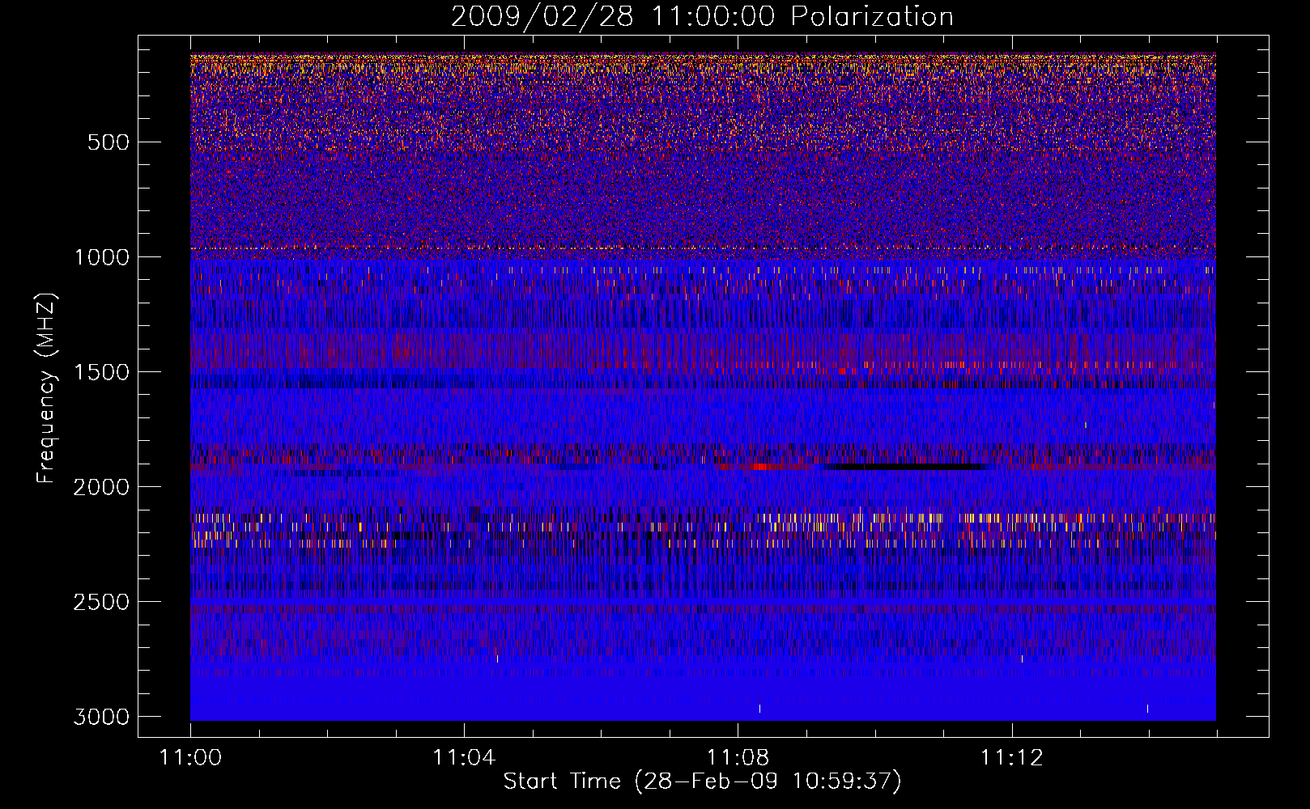The image size is (1310, 809).
Task: Select the 2500 frequency tick label
Action: tap(101, 602)
